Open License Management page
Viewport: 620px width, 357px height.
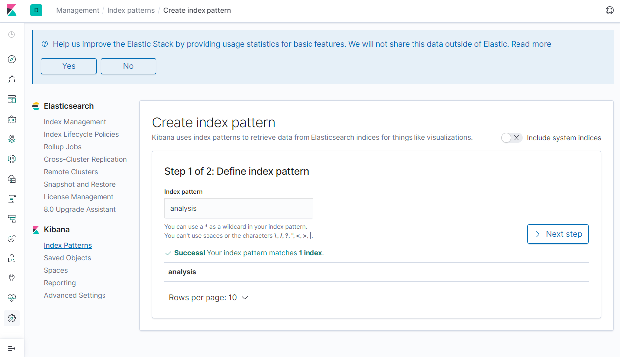[79, 197]
